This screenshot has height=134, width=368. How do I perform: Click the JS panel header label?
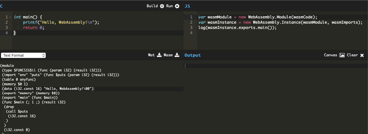(x=187, y=6)
